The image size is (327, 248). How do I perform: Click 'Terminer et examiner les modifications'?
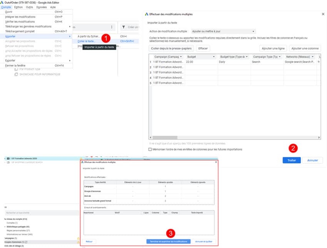pos(169,241)
